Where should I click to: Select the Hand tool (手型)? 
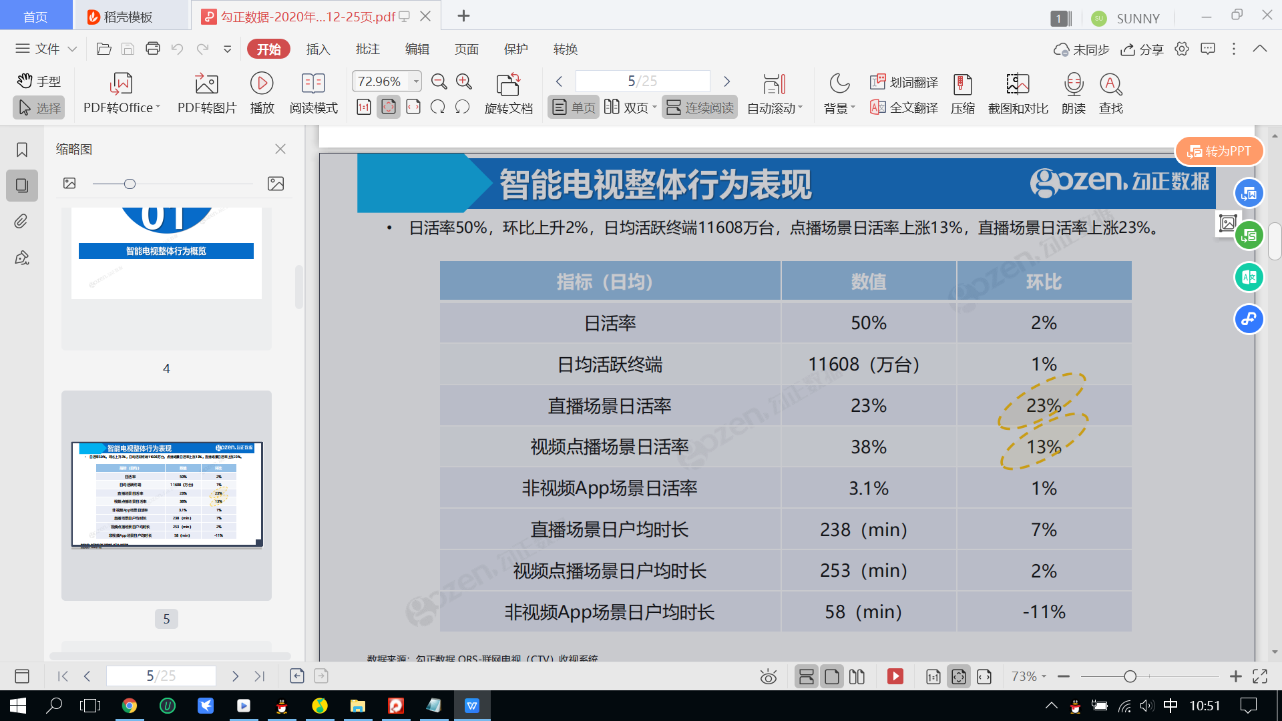pos(39,81)
